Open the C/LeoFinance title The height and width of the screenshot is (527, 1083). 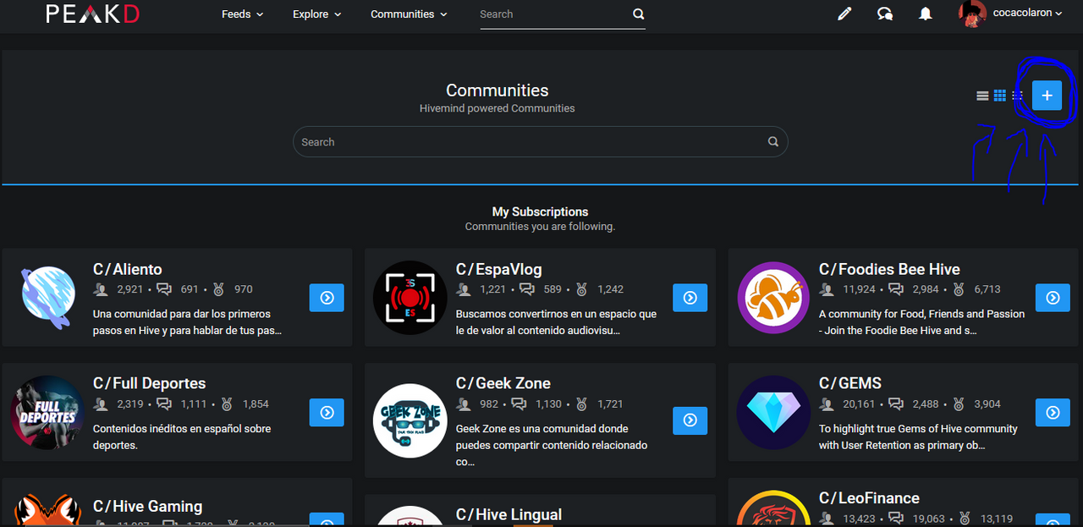(x=869, y=498)
